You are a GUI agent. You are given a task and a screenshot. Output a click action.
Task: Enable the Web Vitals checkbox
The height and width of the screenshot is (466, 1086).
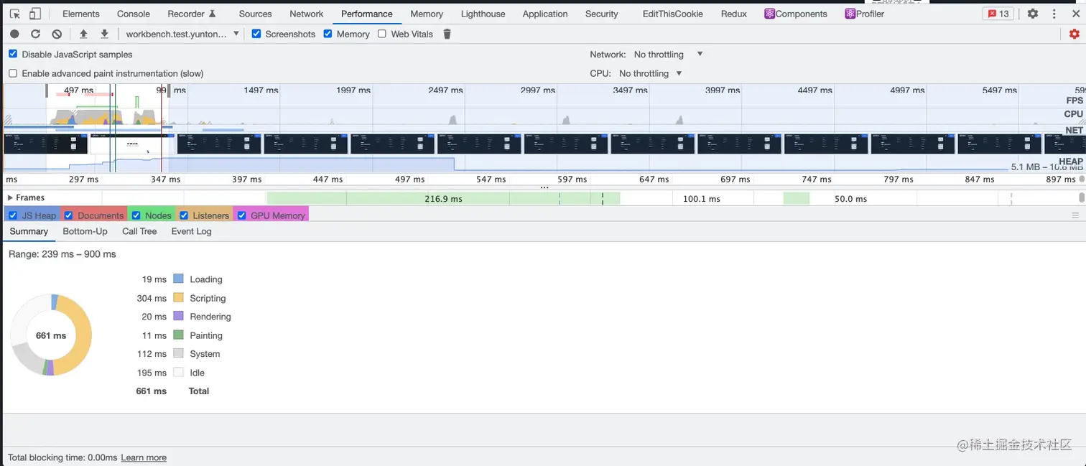(x=382, y=34)
